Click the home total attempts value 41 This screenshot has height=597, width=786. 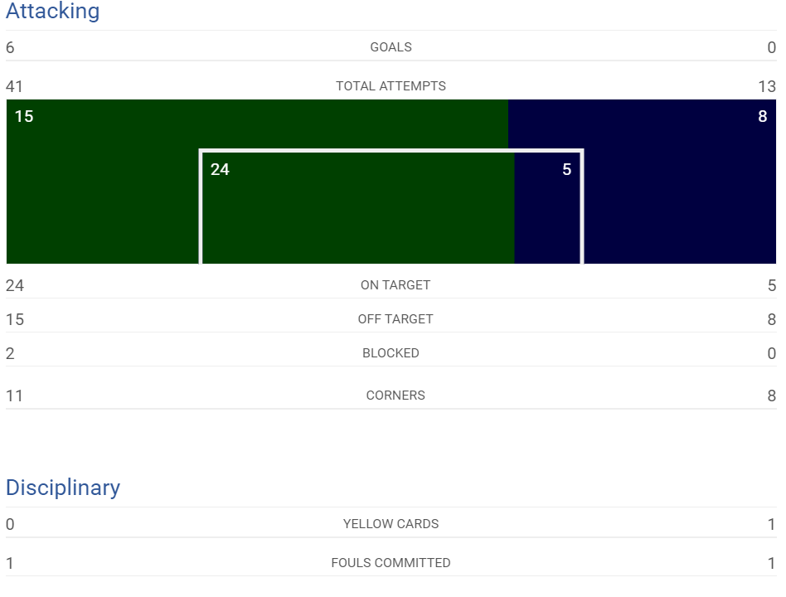coord(14,87)
